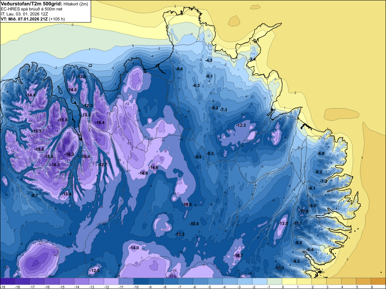Click the -9.3 temperature value
Image resolution: width=386 pixels, height=289 pixels.
[210, 153]
